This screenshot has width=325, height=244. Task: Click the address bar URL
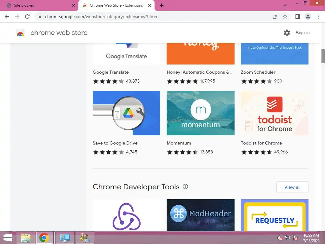click(102, 17)
